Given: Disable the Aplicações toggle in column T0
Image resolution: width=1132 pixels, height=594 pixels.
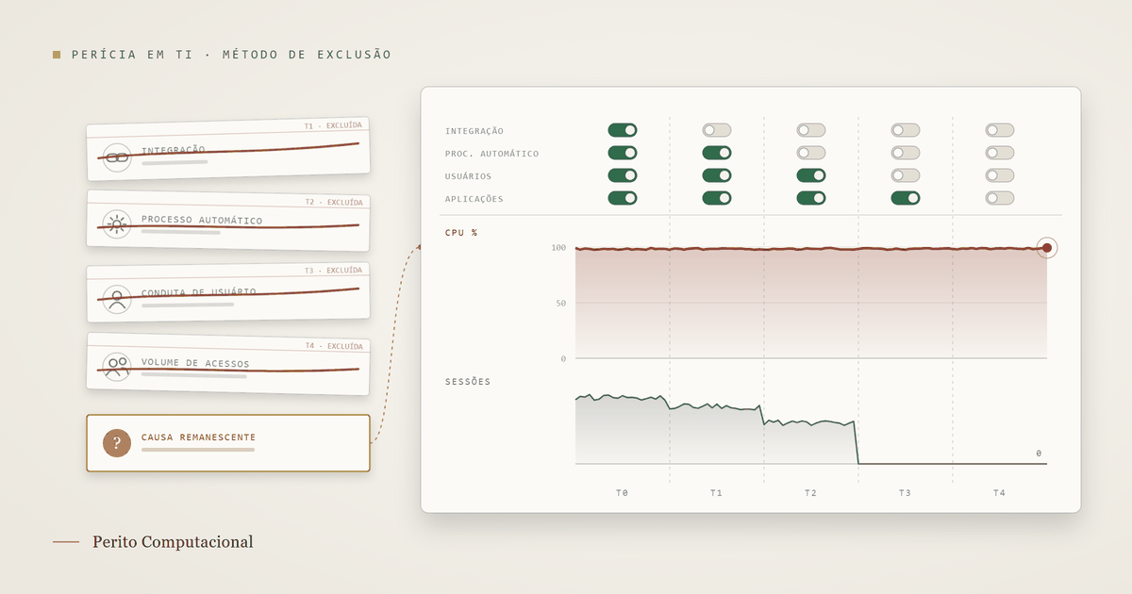Looking at the screenshot, I should coord(623,198).
